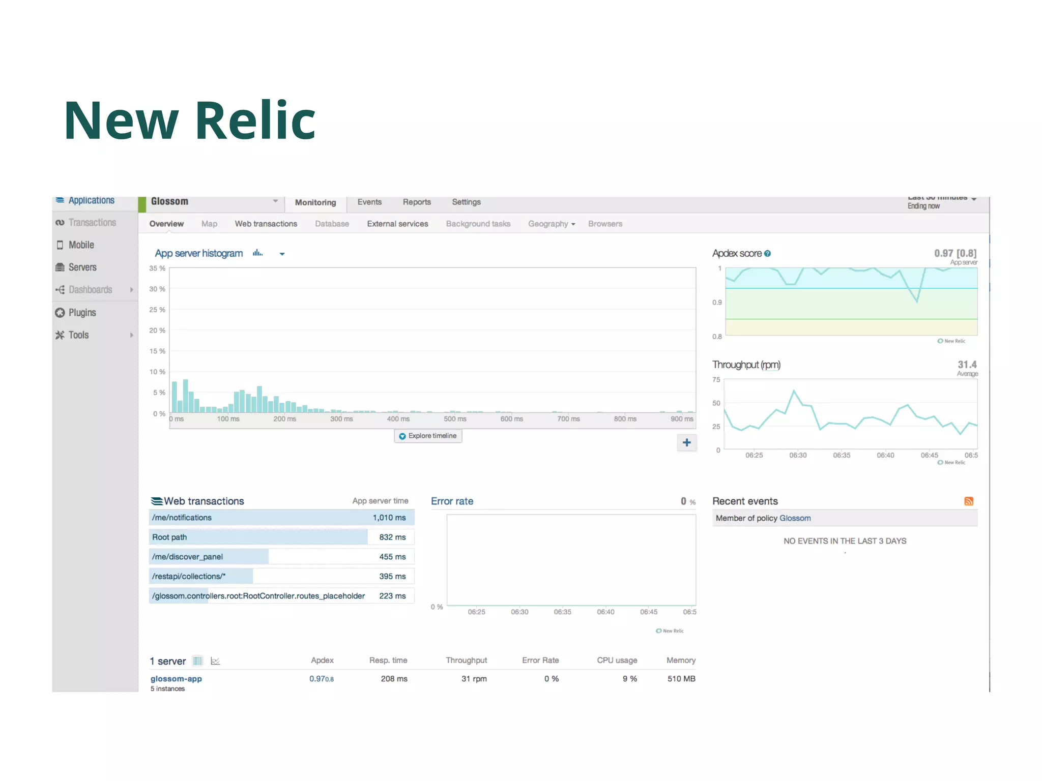Switch servers list to chart view

point(215,661)
